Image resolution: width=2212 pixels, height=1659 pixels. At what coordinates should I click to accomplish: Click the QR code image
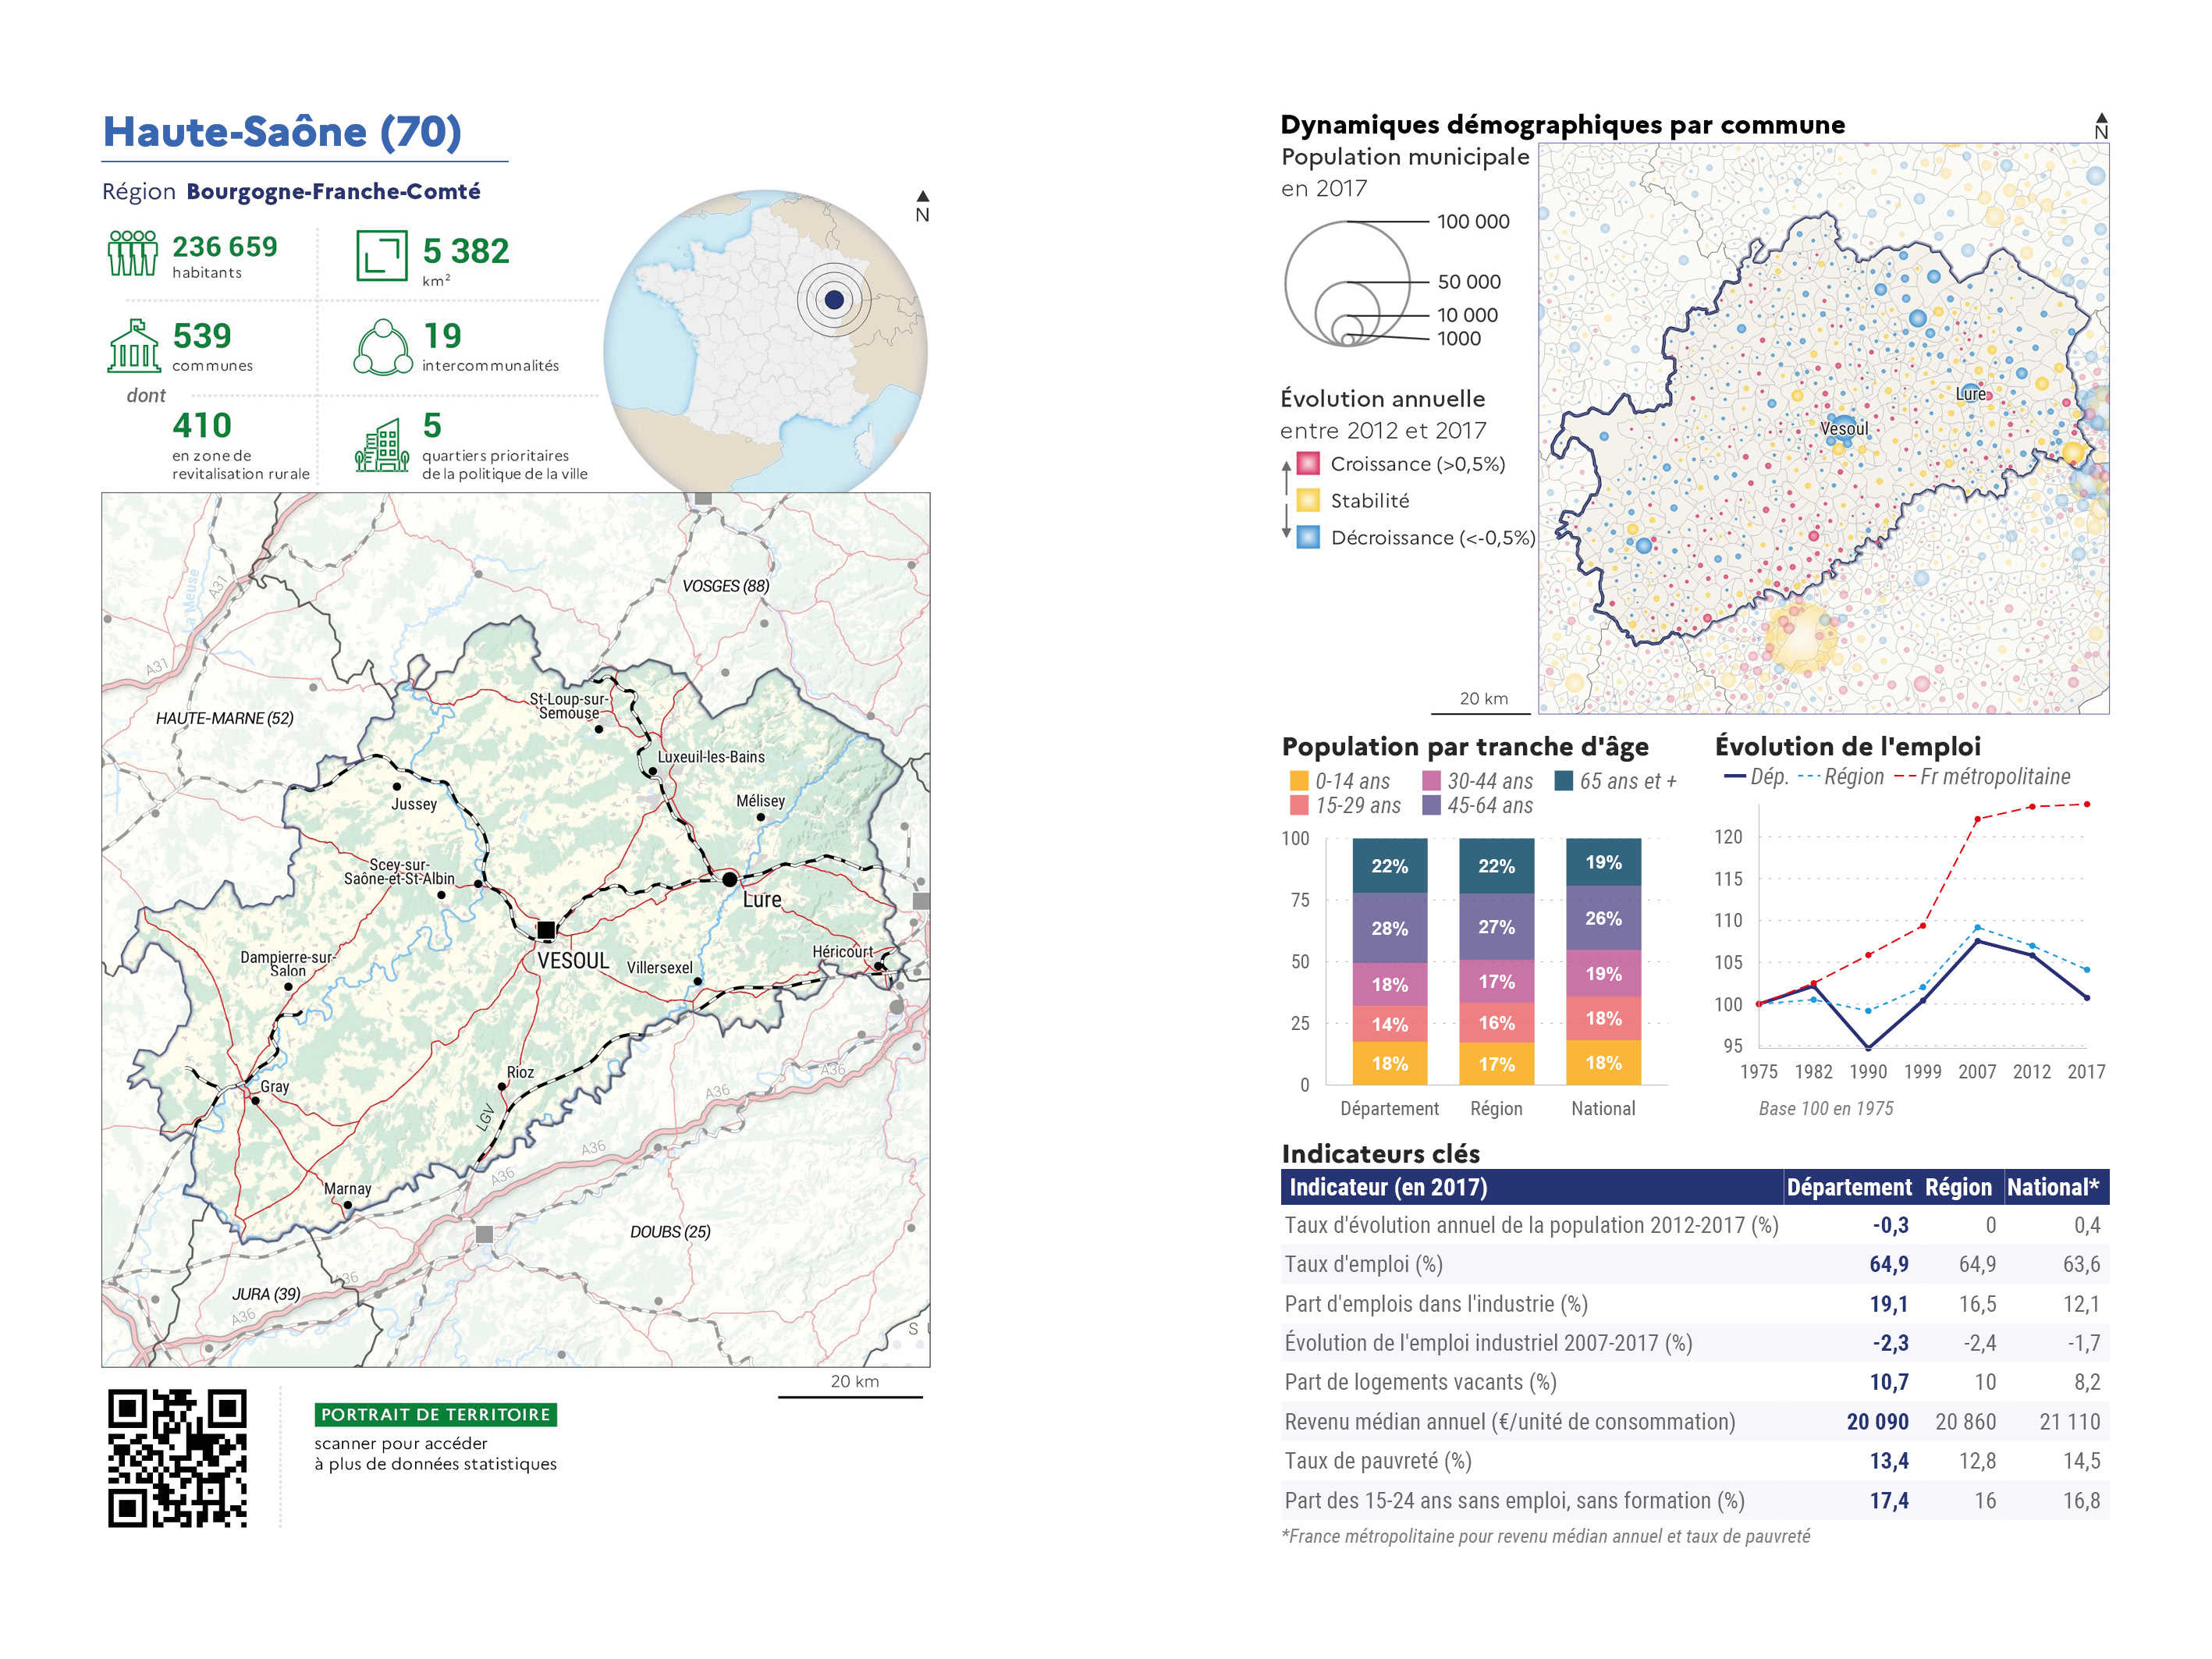(x=178, y=1458)
